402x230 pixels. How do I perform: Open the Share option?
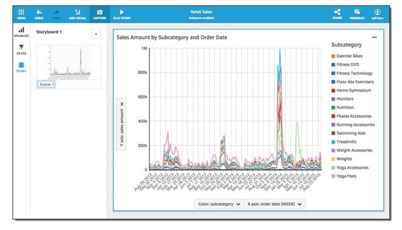point(337,14)
